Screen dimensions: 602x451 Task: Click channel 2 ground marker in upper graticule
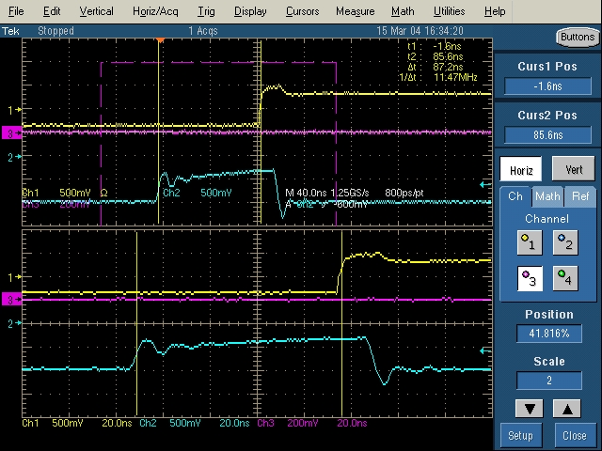tap(15, 157)
